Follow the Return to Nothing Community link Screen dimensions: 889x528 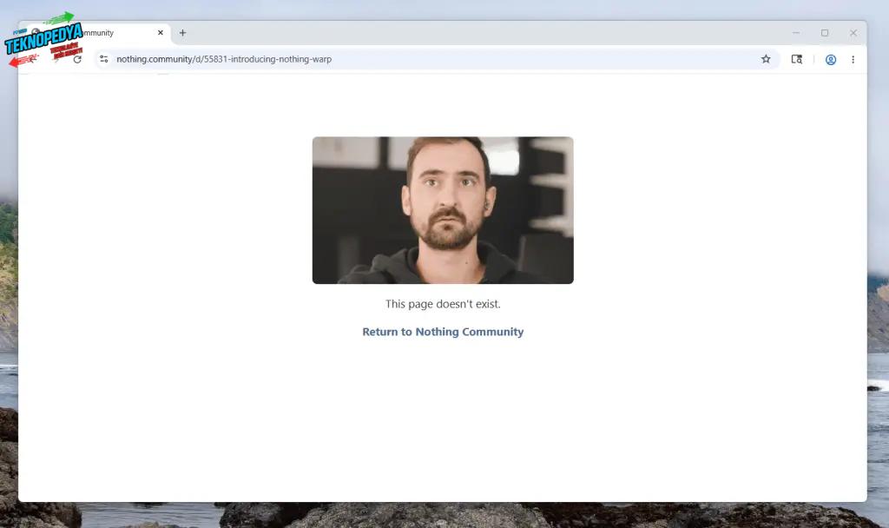[x=443, y=332]
